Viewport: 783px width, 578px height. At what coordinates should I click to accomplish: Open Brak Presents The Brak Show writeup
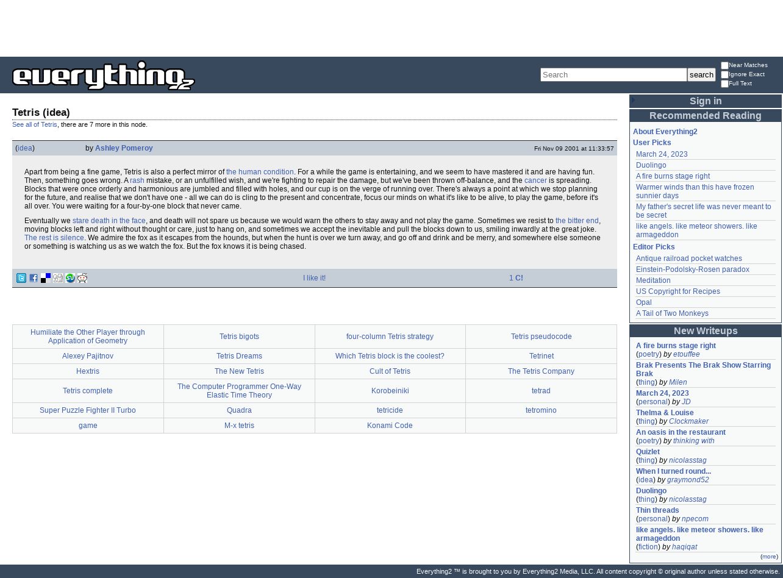(703, 369)
